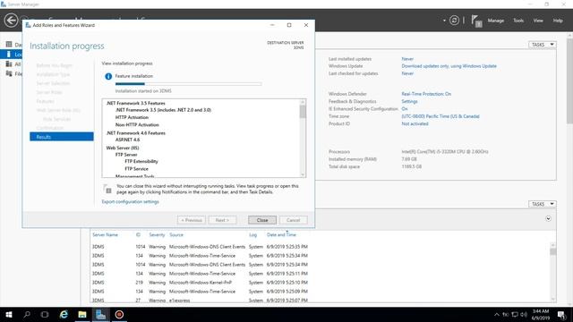This screenshot has height=322, width=573.
Task: Click the Pacific Time zone link
Action: pyautogui.click(x=440, y=116)
